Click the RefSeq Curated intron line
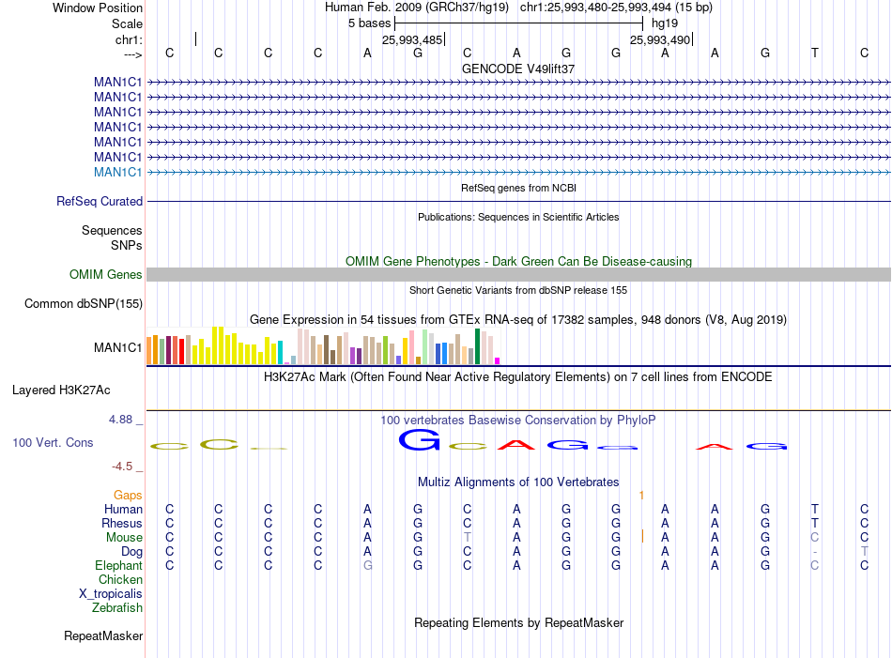Viewport: 892px width, 658px height. tap(518, 201)
